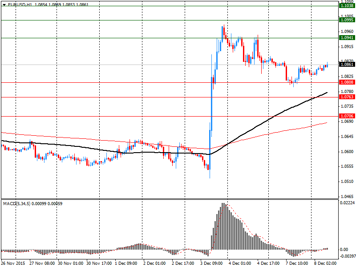Click the 1.0780 price scale value

click(x=347, y=92)
